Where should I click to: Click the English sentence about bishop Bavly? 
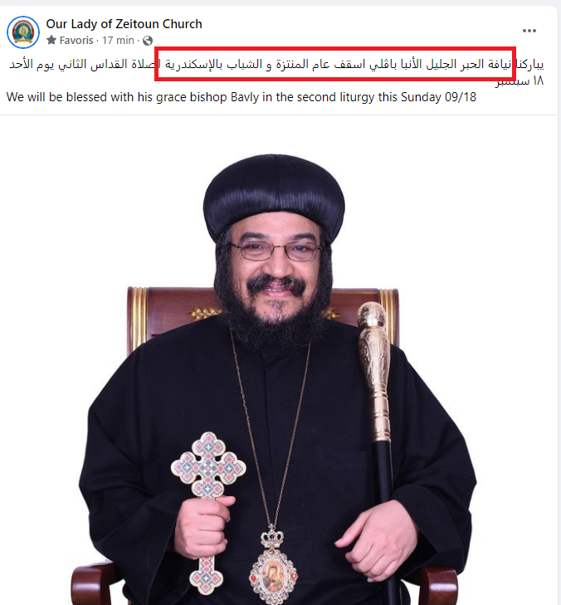point(241,97)
